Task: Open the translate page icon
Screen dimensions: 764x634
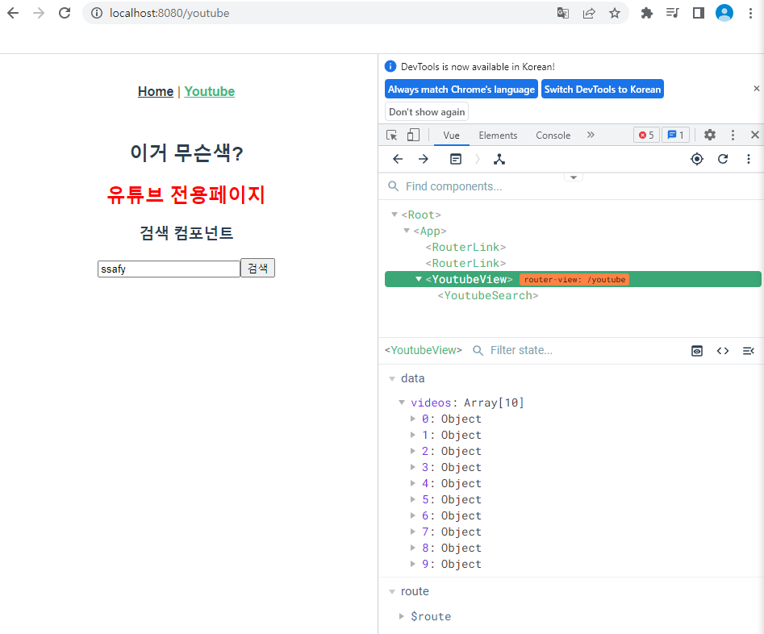Action: (563, 13)
